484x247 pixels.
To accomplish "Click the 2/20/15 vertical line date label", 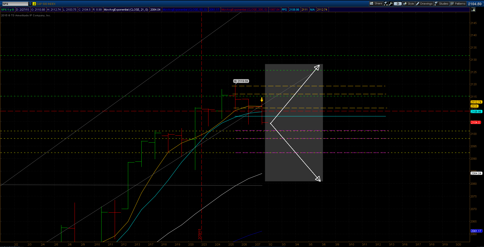I will coord(200,234).
